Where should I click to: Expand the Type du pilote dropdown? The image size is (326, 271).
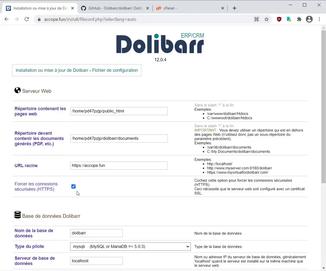[x=130, y=247]
